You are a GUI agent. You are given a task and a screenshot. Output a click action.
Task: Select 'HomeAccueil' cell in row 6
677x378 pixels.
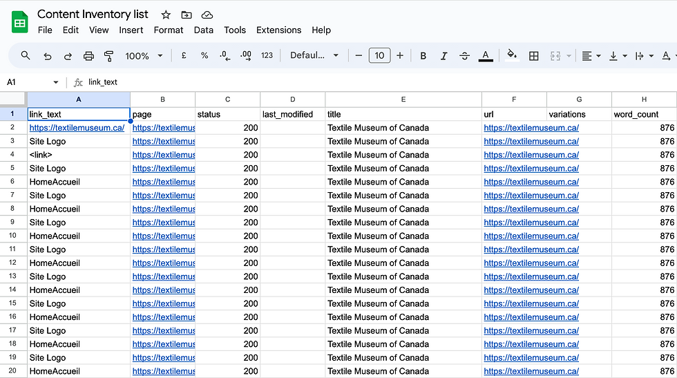point(79,182)
